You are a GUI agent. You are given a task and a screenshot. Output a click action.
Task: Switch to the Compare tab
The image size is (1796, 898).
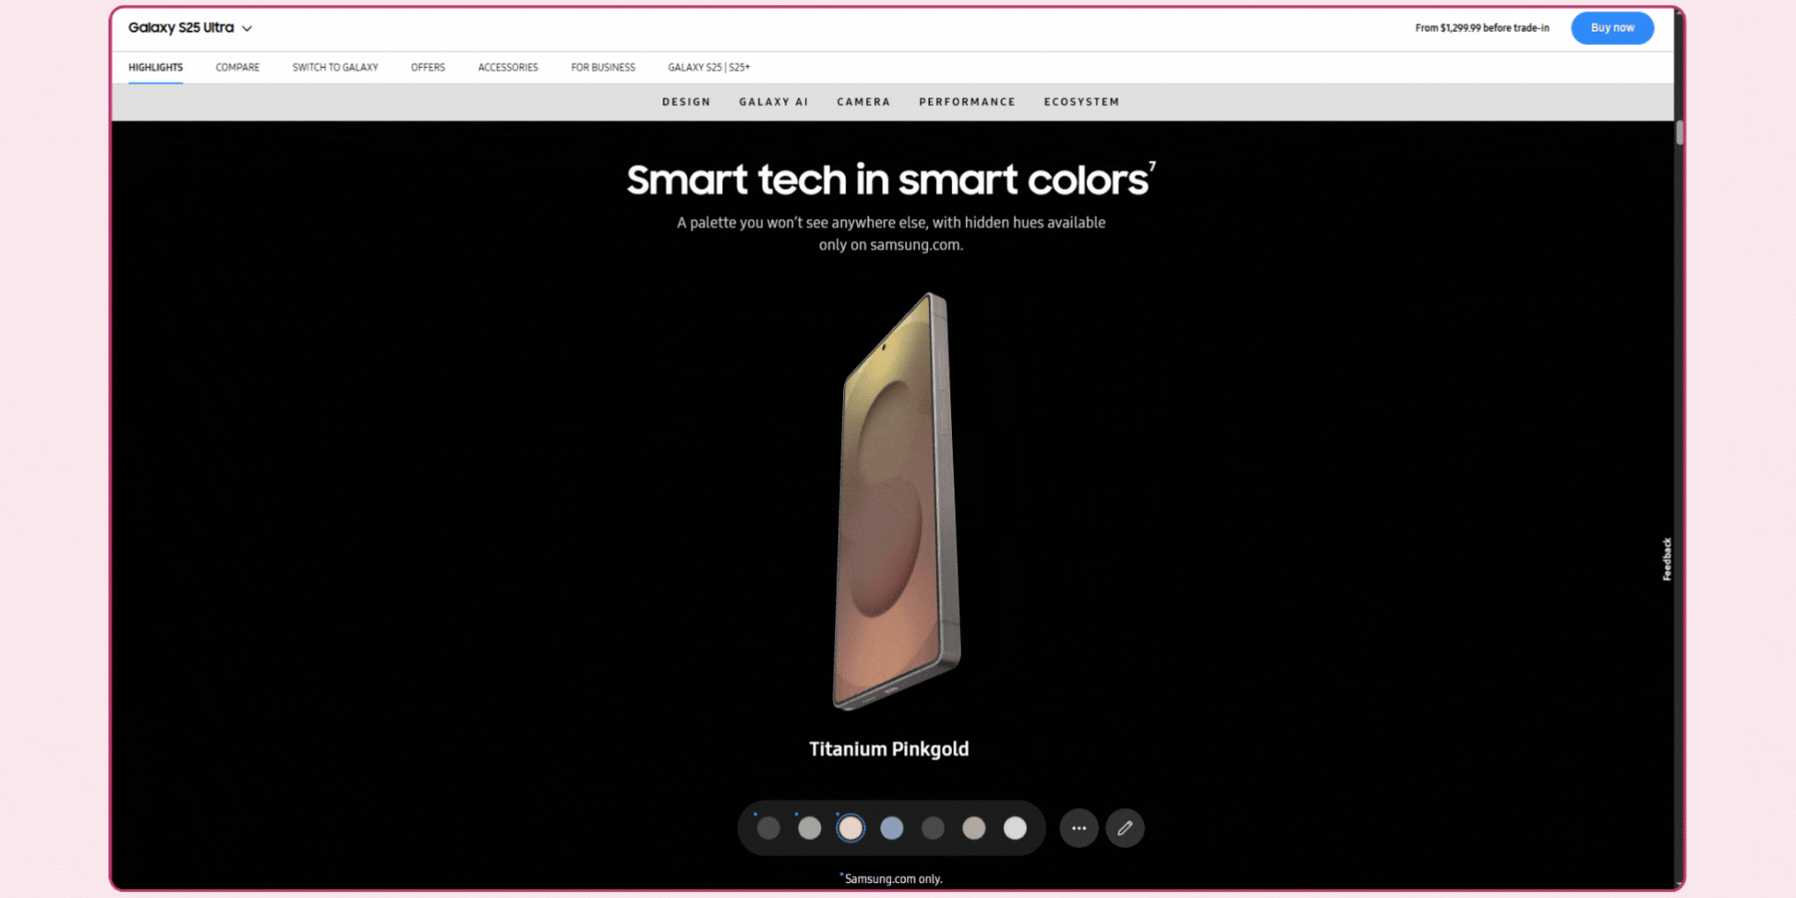click(x=237, y=68)
